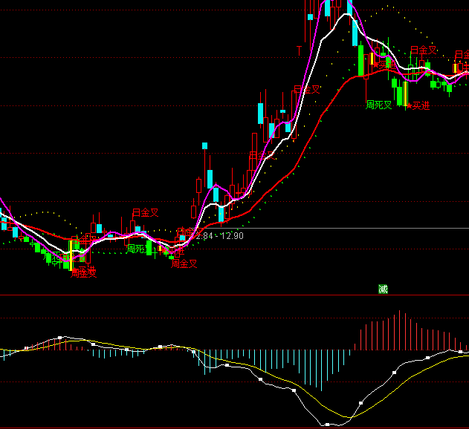Screen dimensions: 469x429
Task: Click the 日金叉 label right of the peak
Action: pyautogui.click(x=423, y=50)
